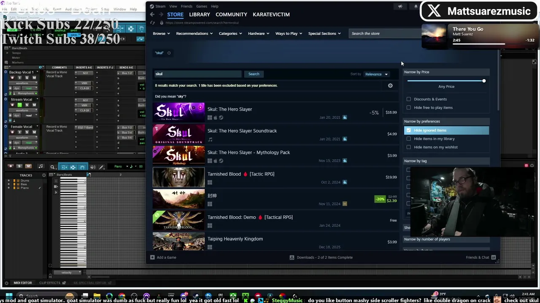Select the Pro Tools Grabber tool
Screen dimensions: 540x303
(x=82, y=167)
